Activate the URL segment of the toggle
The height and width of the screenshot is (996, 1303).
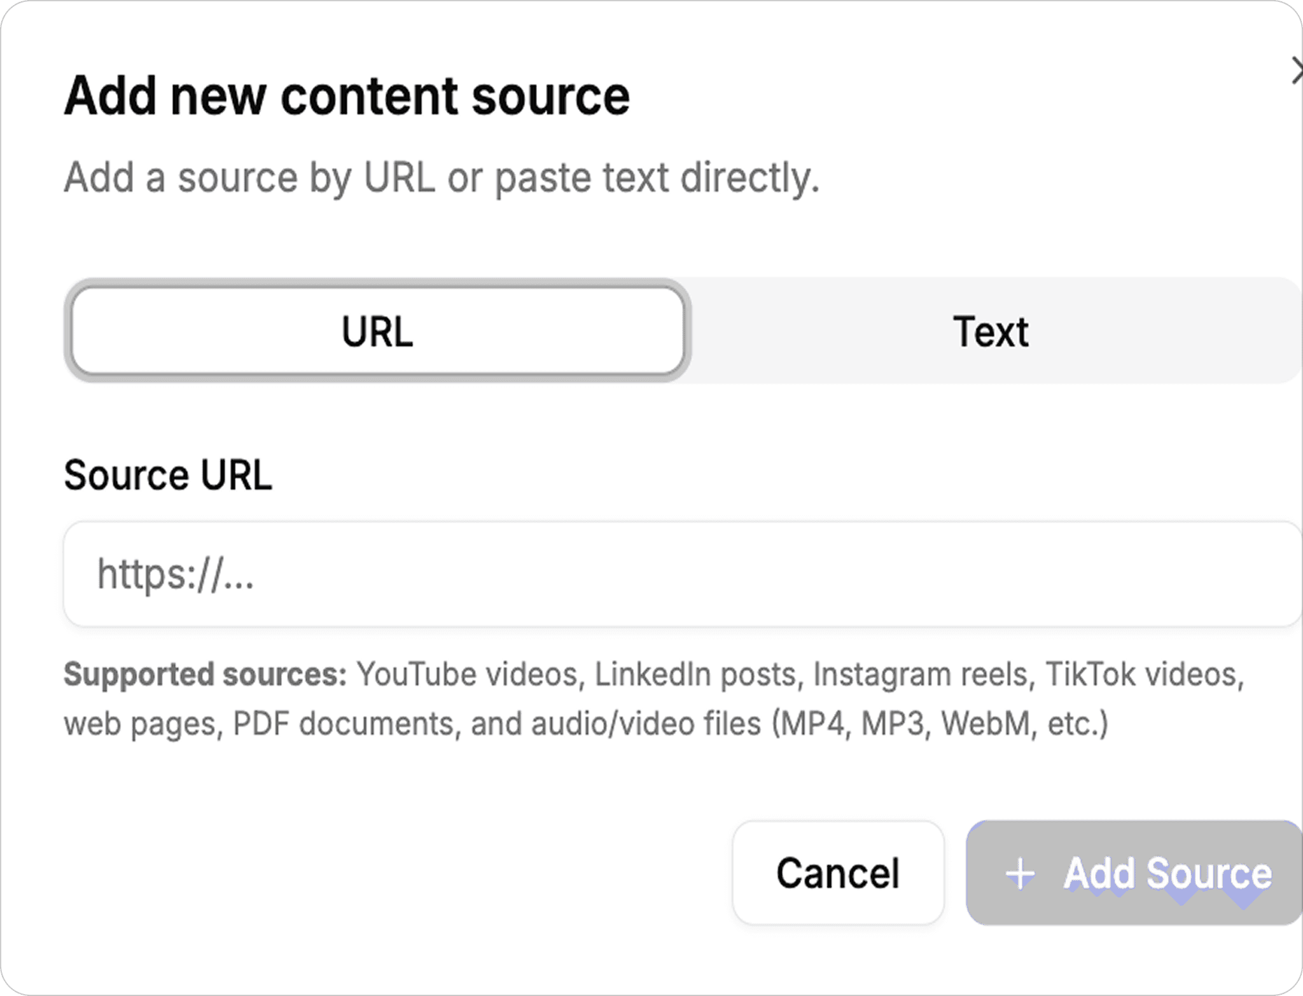377,331
